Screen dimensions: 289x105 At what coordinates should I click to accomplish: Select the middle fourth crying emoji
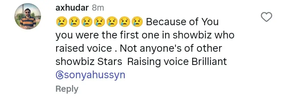click(99, 22)
